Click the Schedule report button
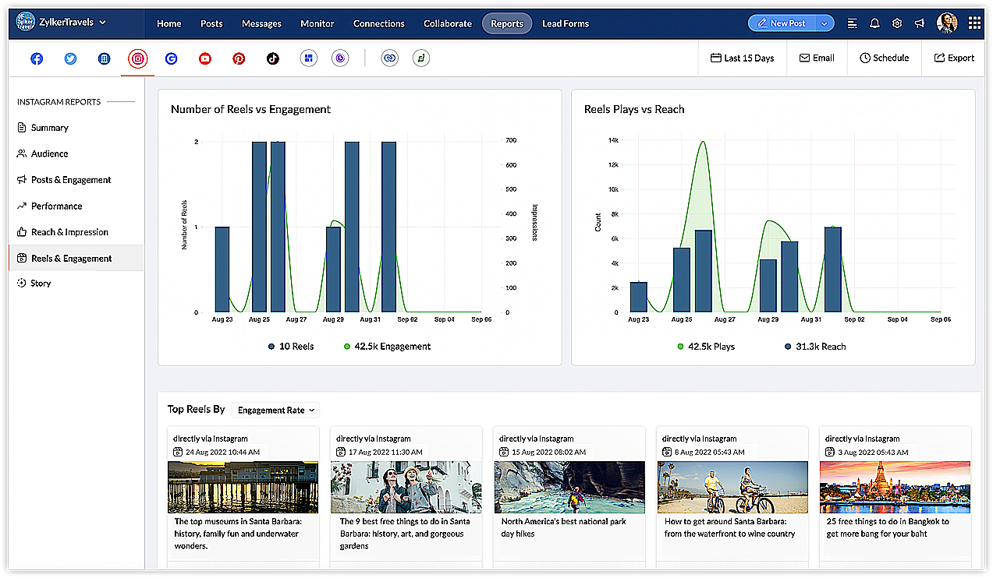Screen dimensions: 993x578 pyautogui.click(x=884, y=58)
